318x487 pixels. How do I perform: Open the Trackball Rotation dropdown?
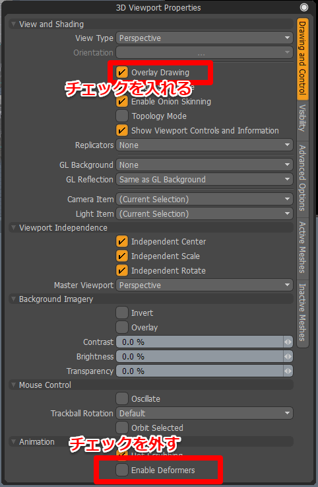205,413
